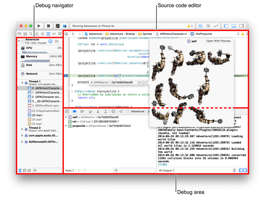
Task: Click the debug gauge options button beside Adventure
Action: (x=51, y=41)
